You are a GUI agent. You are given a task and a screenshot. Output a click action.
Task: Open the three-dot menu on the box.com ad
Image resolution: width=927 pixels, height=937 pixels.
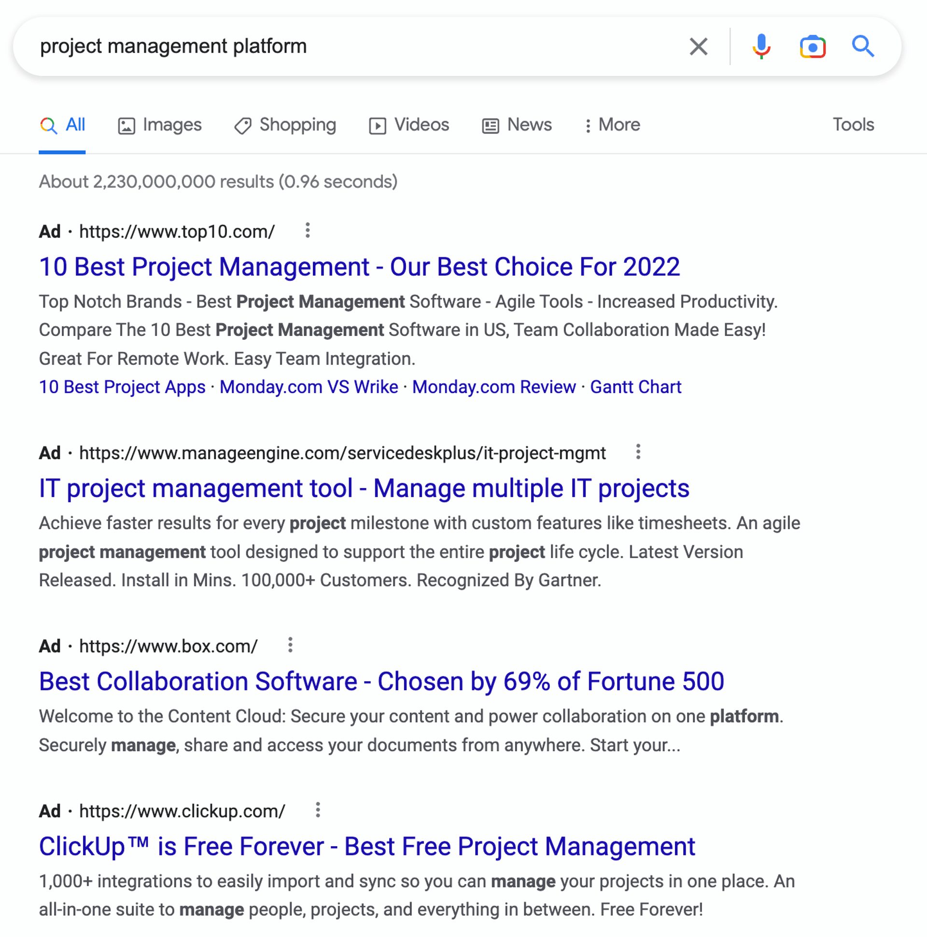pos(291,645)
